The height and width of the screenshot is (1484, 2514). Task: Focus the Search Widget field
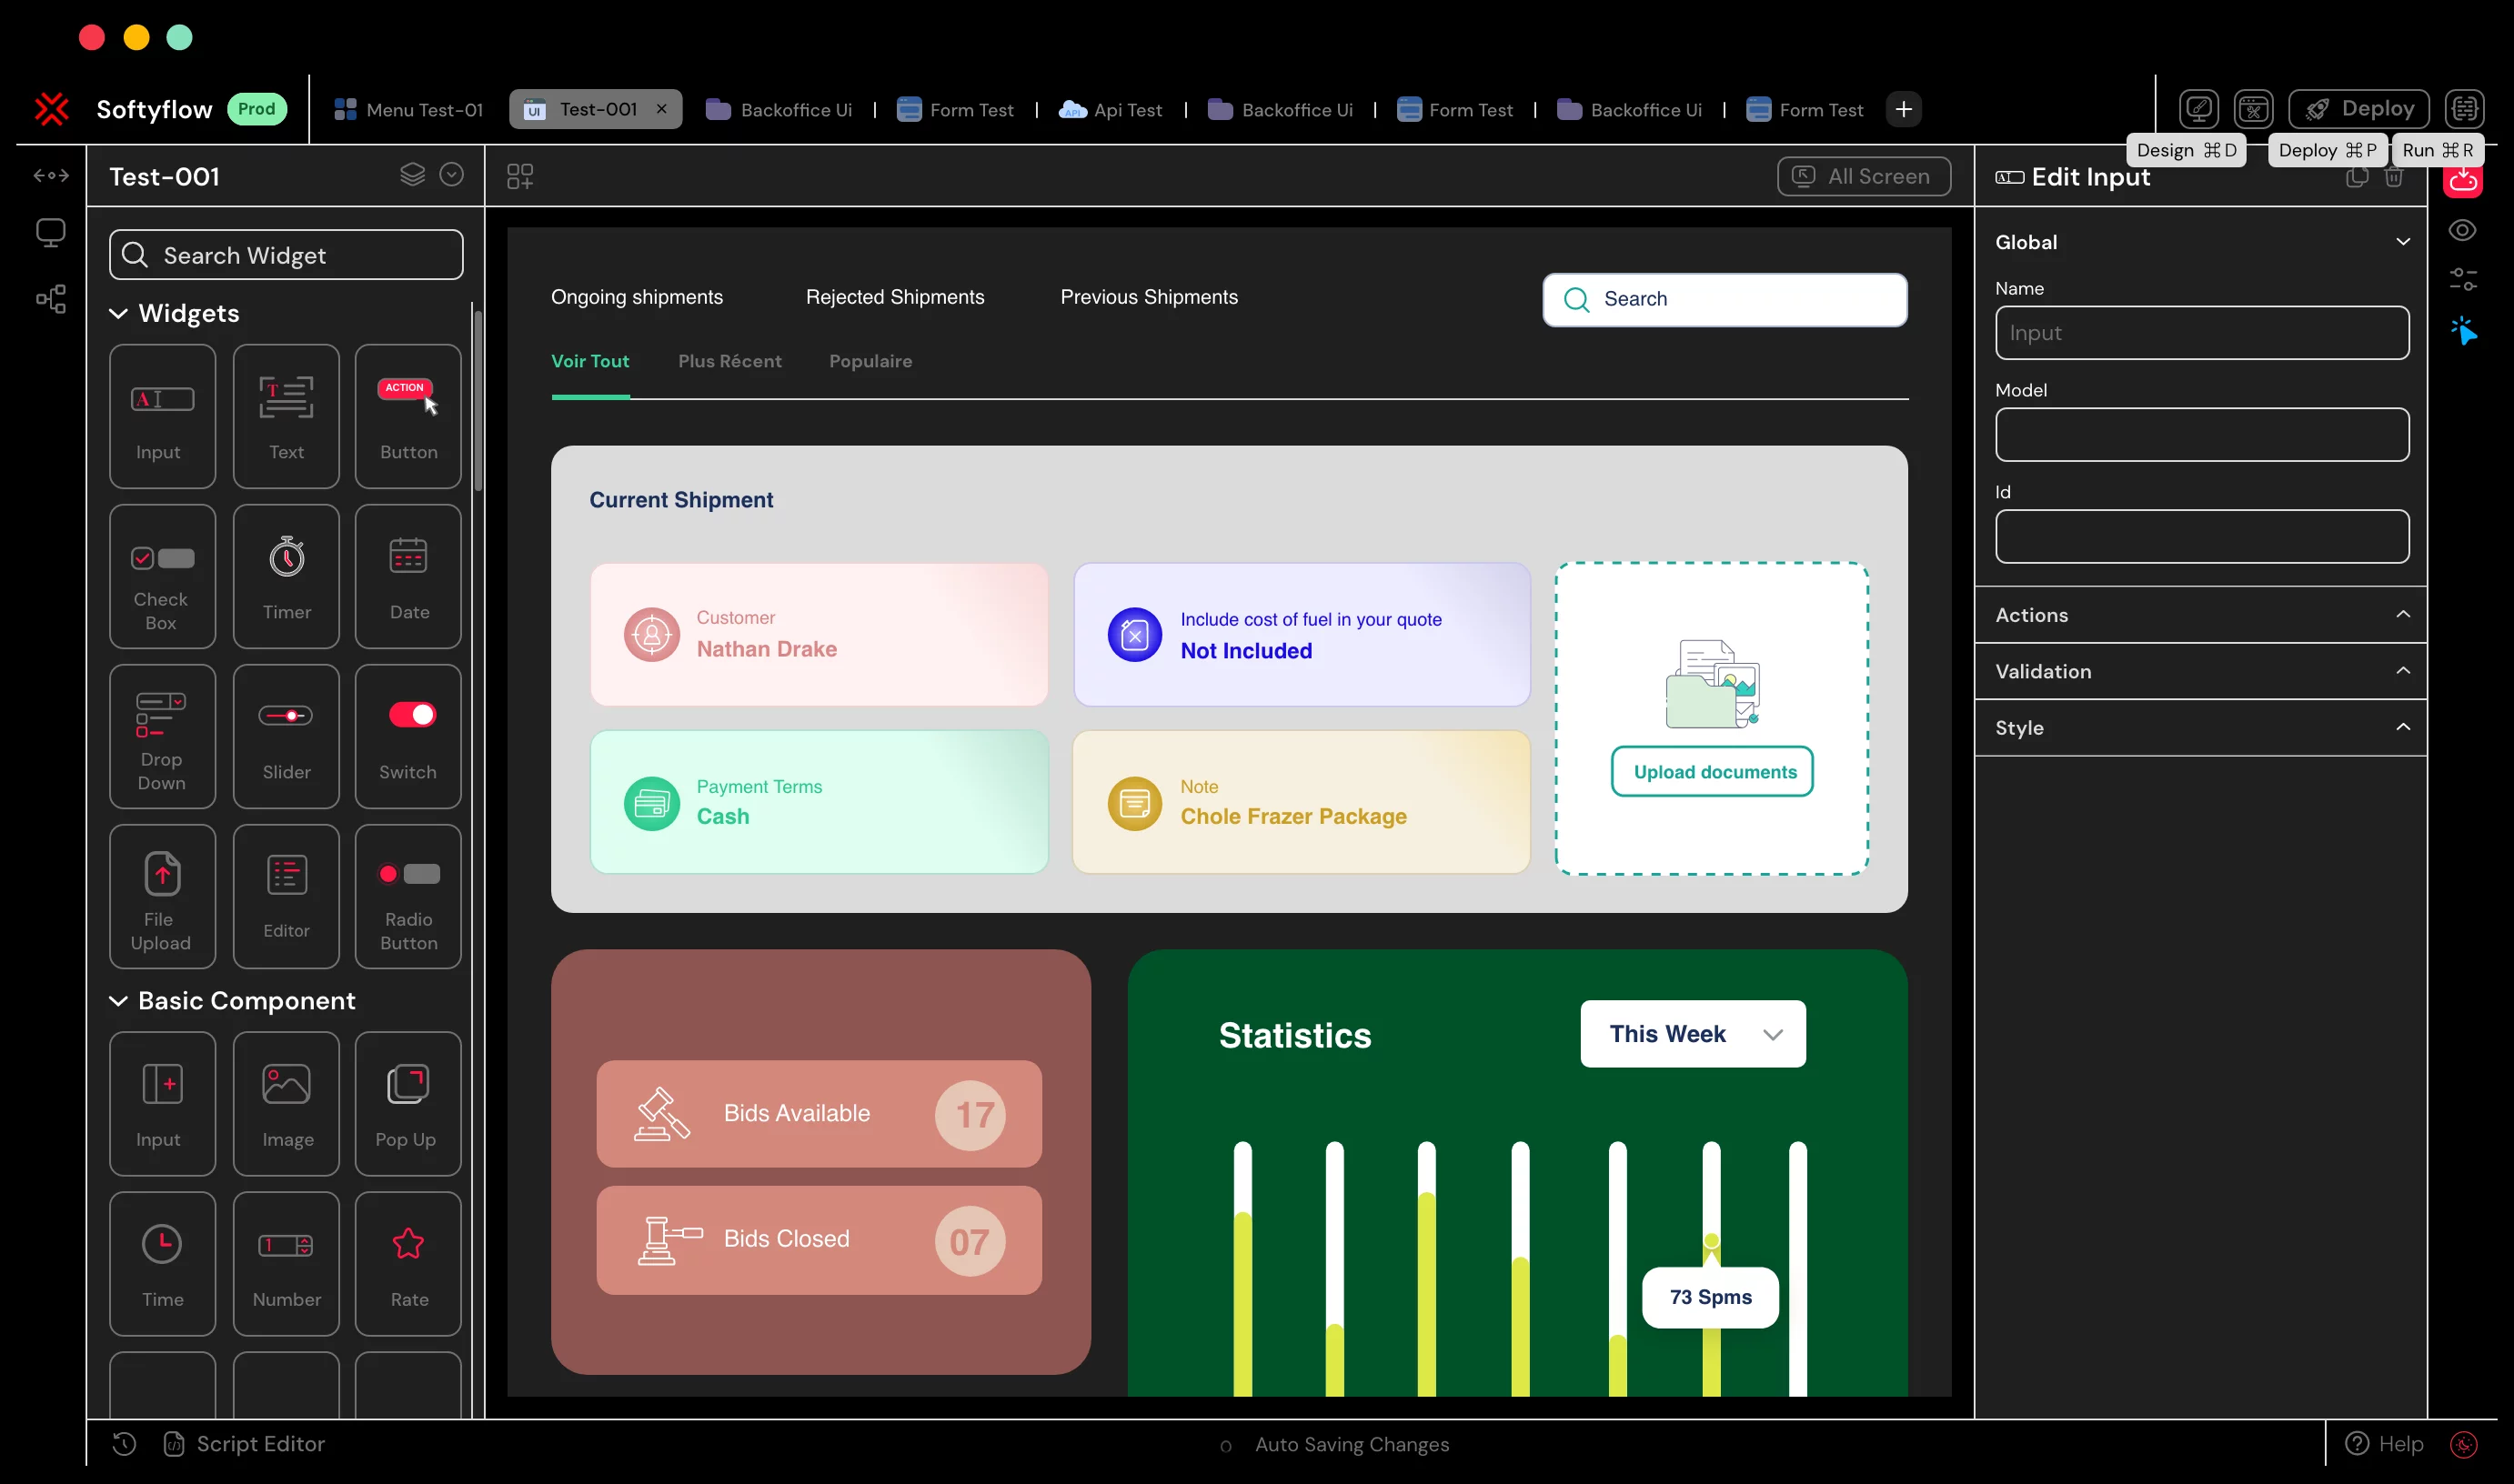[286, 255]
